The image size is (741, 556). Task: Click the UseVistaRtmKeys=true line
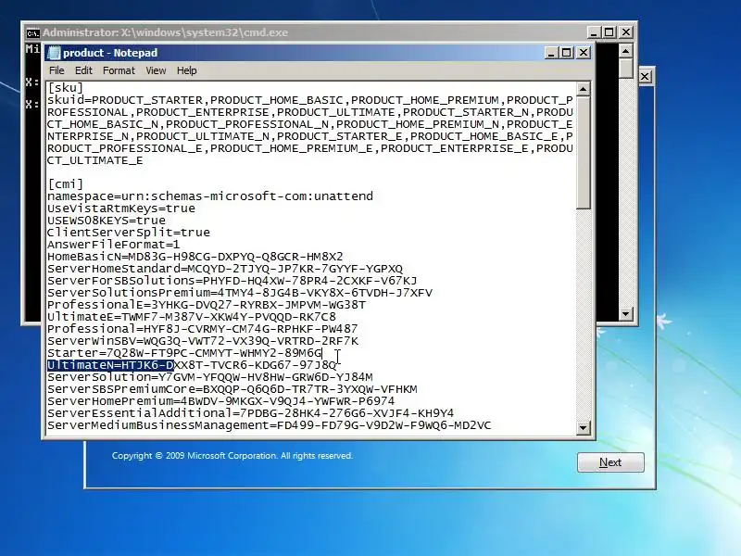pos(121,208)
